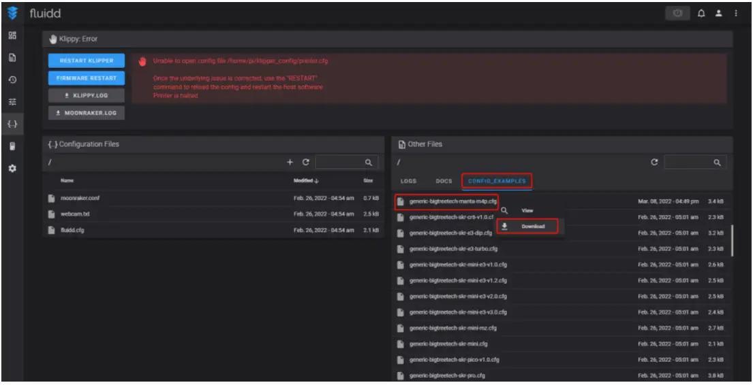Click the file icon beside generic-bigtreetech-skr-mini.cfg

point(400,344)
